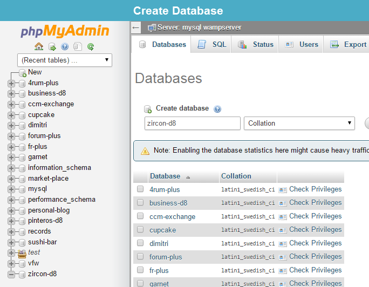Click the test database basket icon in tree
This screenshot has height=287, width=369.
(22, 254)
